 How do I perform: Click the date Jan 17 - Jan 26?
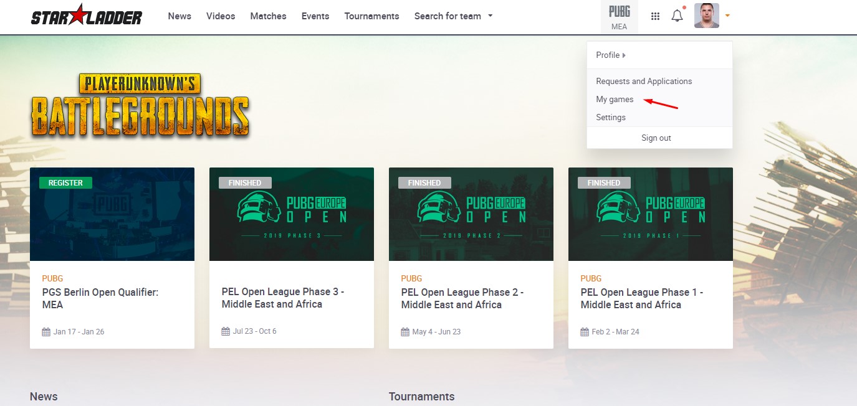79,332
